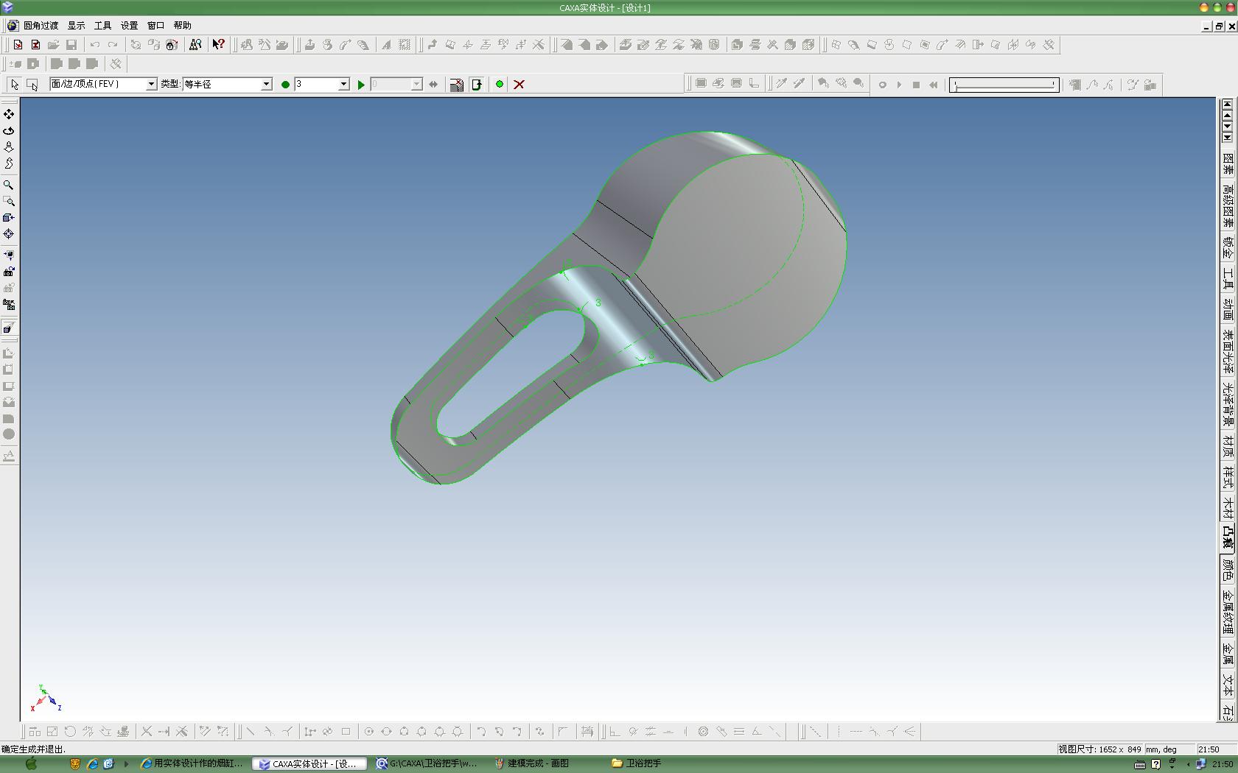Open the 面/边/顶点(FEV) selection filter dropdown
1238x773 pixels.
coord(151,85)
